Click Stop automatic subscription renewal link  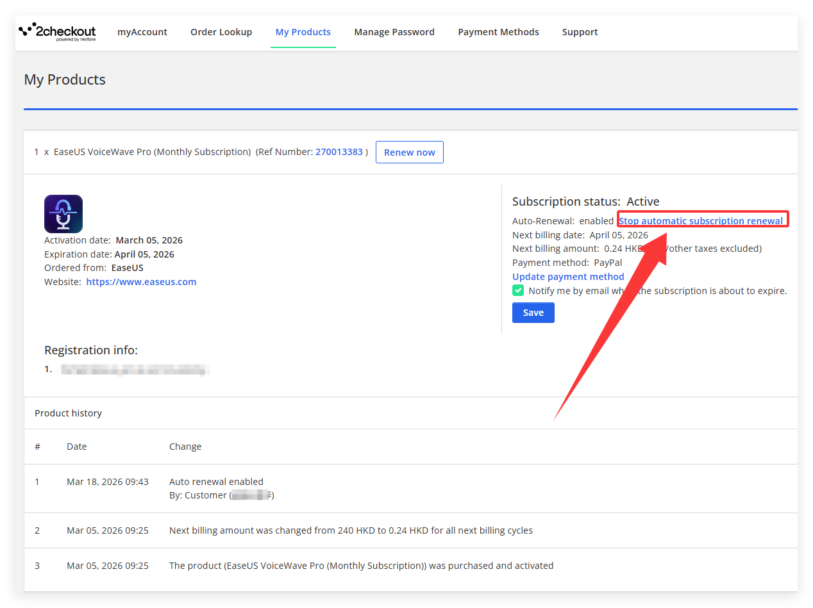pyautogui.click(x=700, y=221)
